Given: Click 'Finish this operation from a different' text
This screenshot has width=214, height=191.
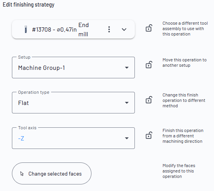Looking at the screenshot, I should (183, 136).
